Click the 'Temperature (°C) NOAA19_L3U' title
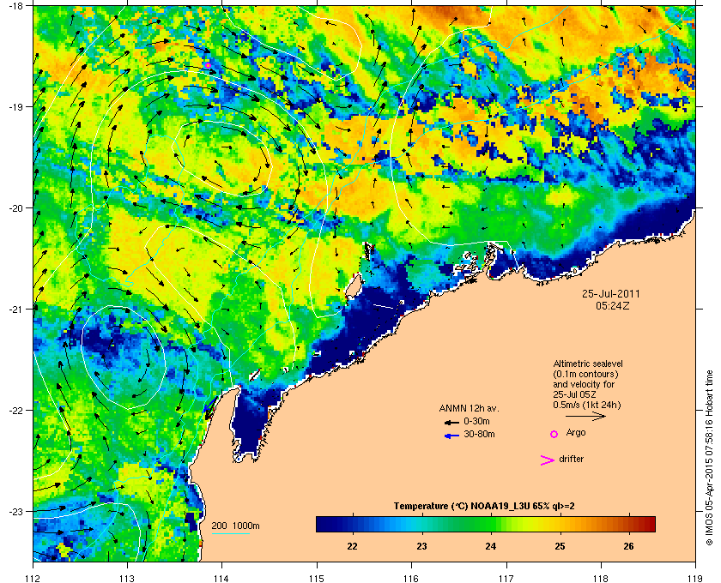Screen dimensions: 721x583 (484, 507)
